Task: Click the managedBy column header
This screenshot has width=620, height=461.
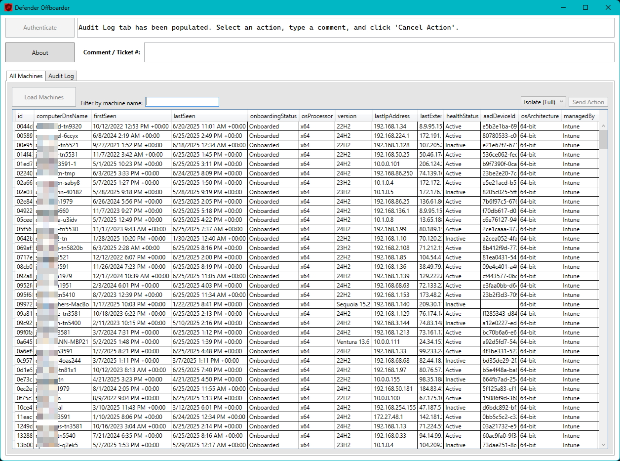Action: (579, 116)
